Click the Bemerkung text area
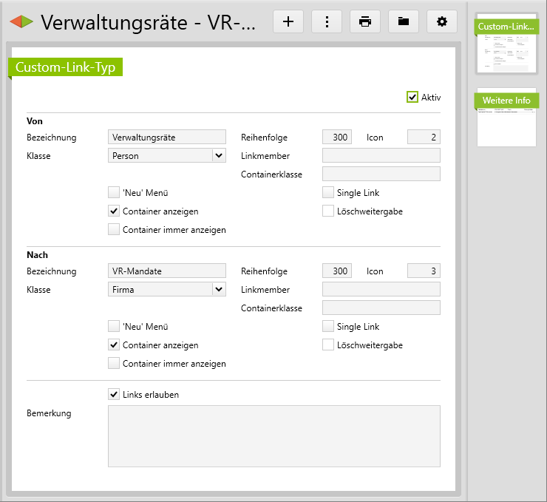This screenshot has width=547, height=502. [x=273, y=435]
